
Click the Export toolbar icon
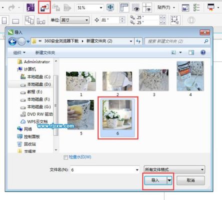pos(56,7)
